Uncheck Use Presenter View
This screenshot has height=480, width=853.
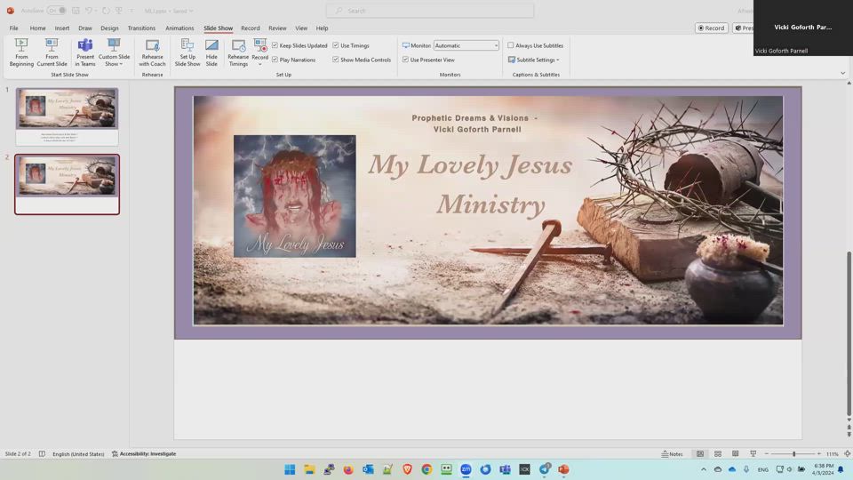point(406,60)
